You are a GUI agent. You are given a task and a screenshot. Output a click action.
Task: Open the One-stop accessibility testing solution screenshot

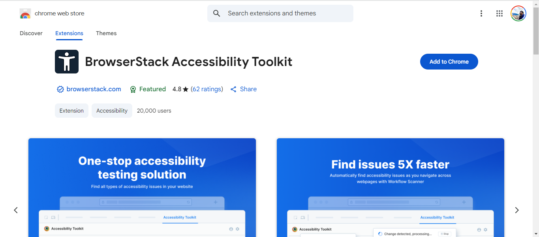[142, 188]
